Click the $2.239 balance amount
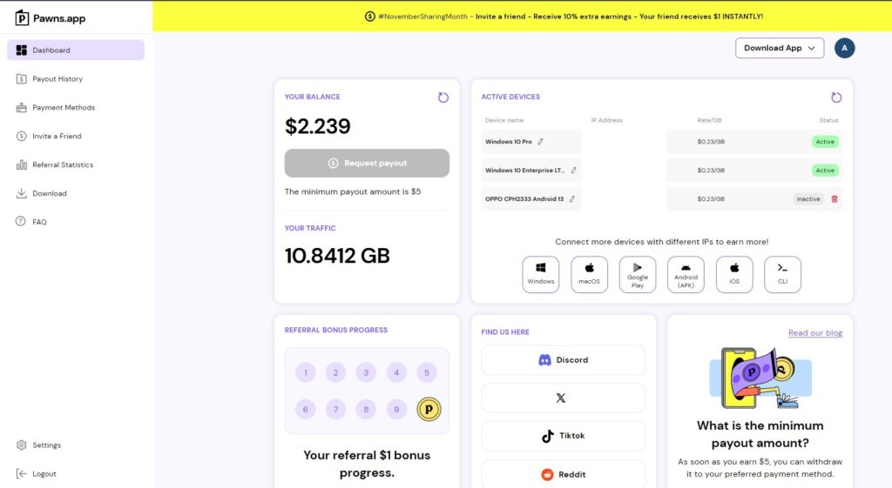Viewport: 892px width, 488px height. coord(317,126)
